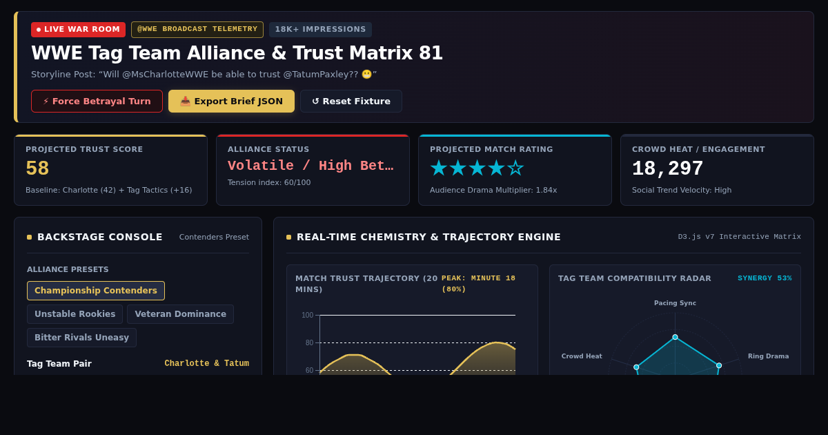
Task: Click the Charlotte & Tatum pair value
Action: tap(206, 363)
